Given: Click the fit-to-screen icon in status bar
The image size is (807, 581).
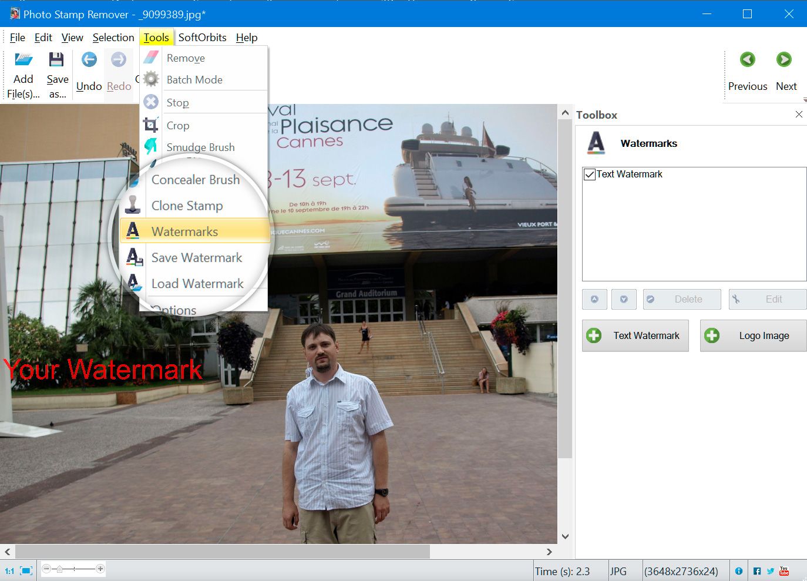Looking at the screenshot, I should coord(26,570).
